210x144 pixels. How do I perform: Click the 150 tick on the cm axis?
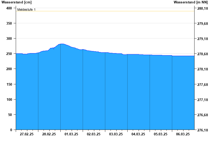pos(9,84)
